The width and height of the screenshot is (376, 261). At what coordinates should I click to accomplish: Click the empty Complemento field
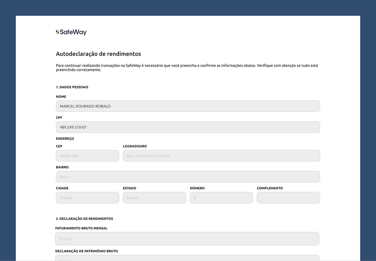288,198
